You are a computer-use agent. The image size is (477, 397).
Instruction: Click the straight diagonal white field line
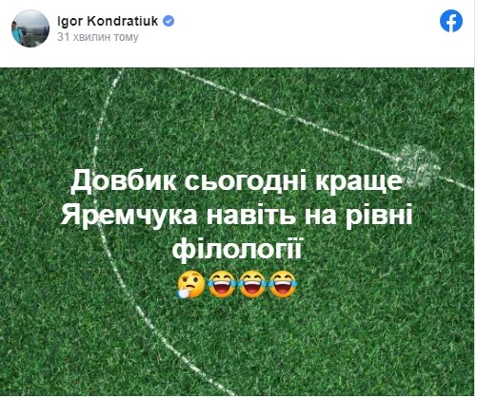click(286, 114)
